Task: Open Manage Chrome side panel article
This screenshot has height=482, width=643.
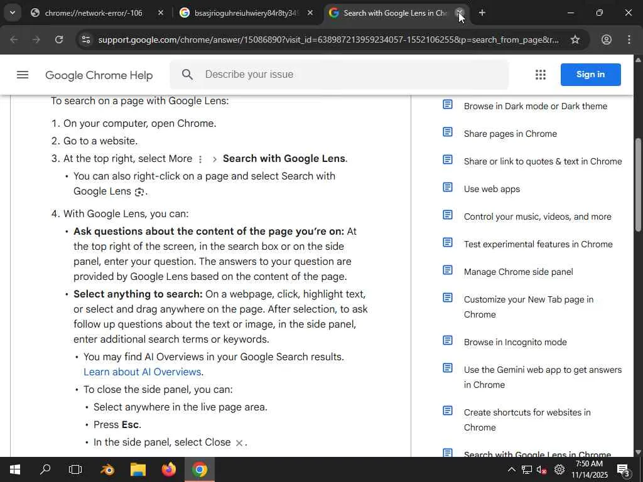Action: coord(518,272)
